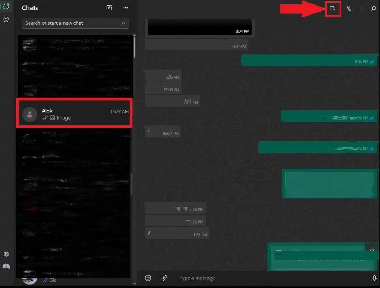
Task: Open the chat with Alok
Action: 74,114
